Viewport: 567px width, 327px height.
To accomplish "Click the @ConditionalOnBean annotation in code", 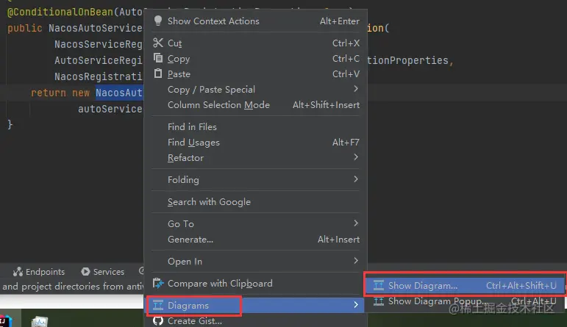I will coord(60,12).
